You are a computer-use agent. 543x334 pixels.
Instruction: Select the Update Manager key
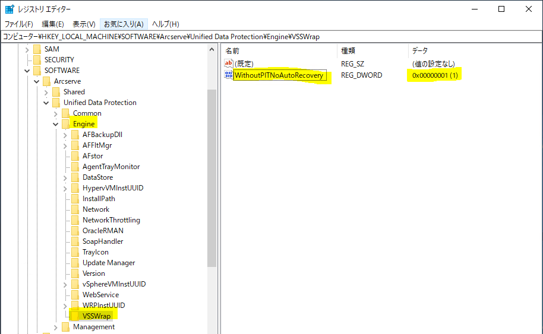108,263
